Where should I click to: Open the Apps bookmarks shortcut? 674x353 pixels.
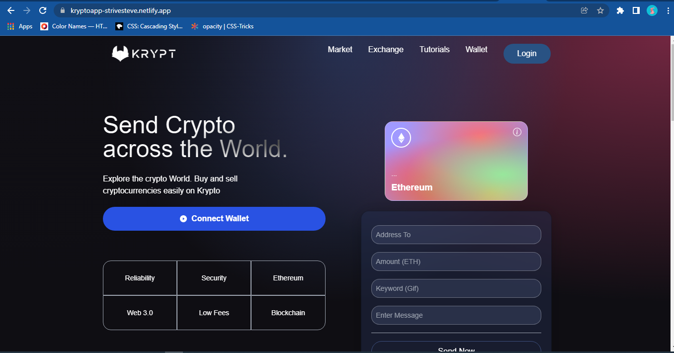20,26
